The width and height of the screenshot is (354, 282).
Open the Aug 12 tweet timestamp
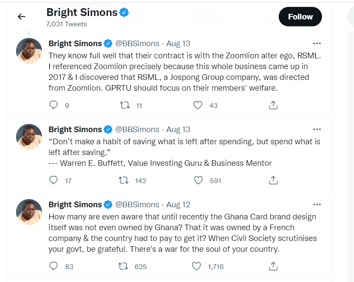[178, 205]
